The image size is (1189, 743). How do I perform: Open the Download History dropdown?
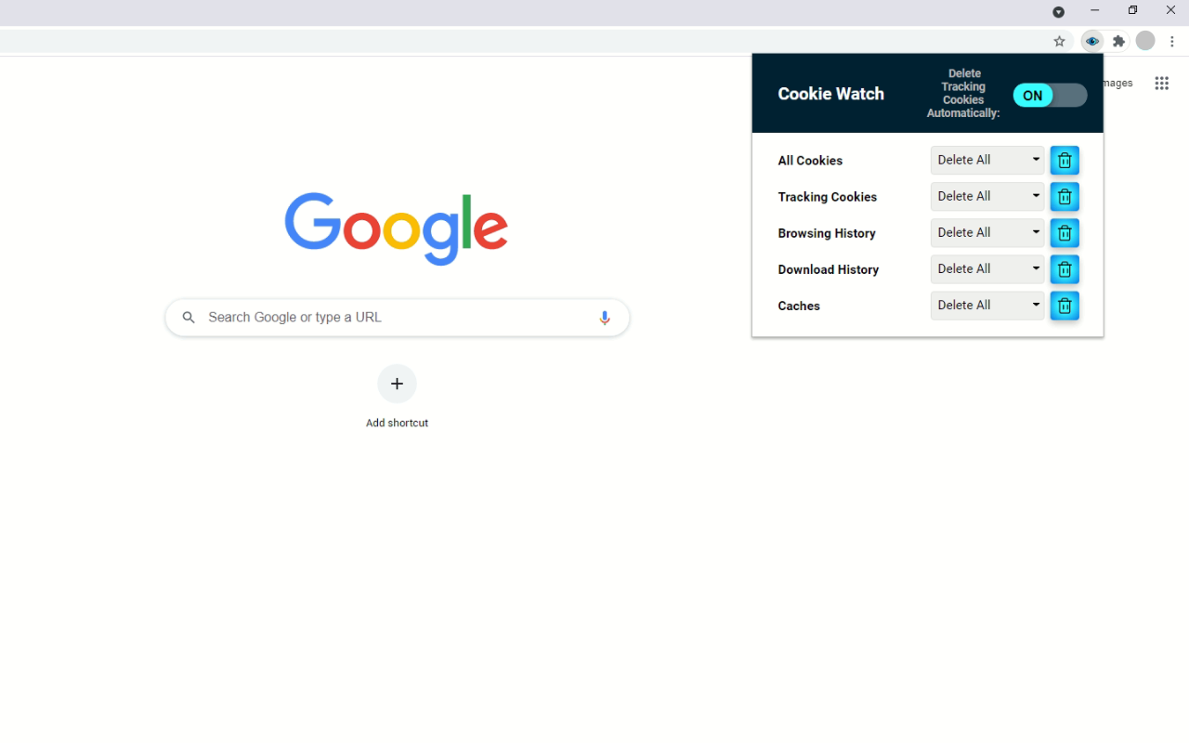tap(987, 268)
